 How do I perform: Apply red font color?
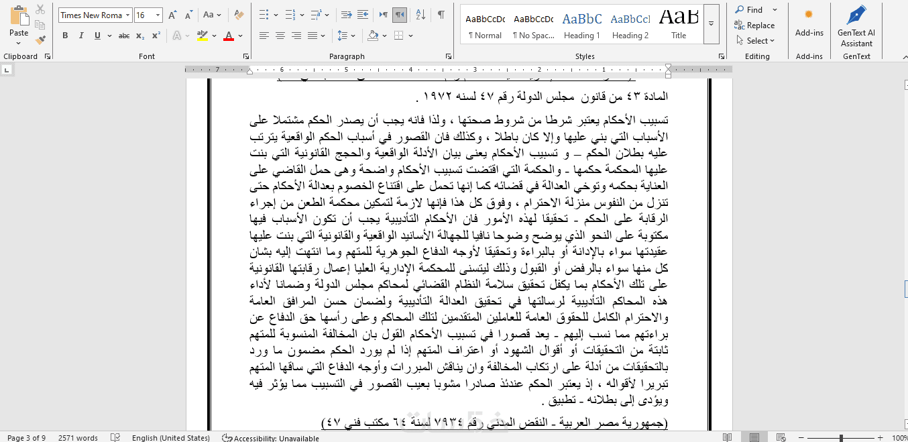[229, 36]
